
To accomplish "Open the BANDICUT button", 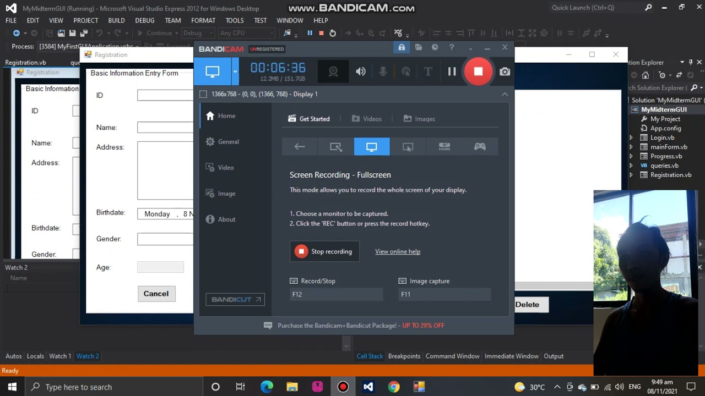I will point(235,299).
